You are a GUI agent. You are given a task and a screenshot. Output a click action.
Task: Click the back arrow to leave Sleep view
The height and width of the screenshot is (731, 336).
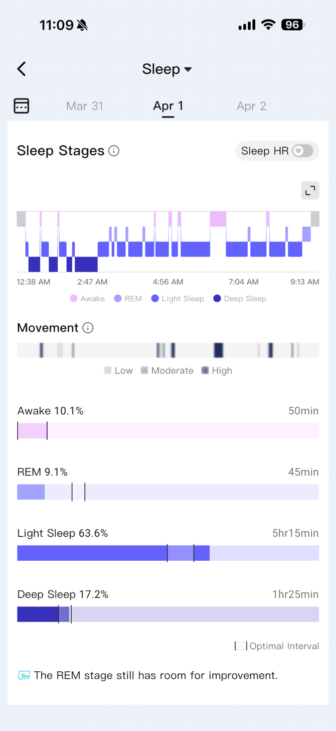tap(21, 69)
